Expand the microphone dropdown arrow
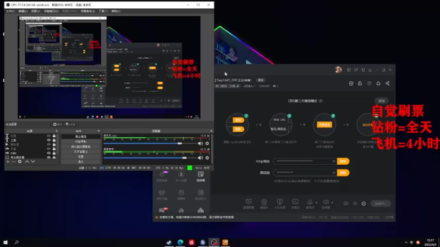This screenshot has height=247, width=440. coord(317,203)
